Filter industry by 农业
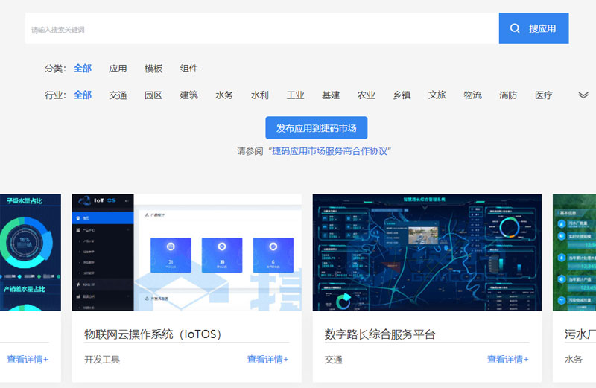 367,95
